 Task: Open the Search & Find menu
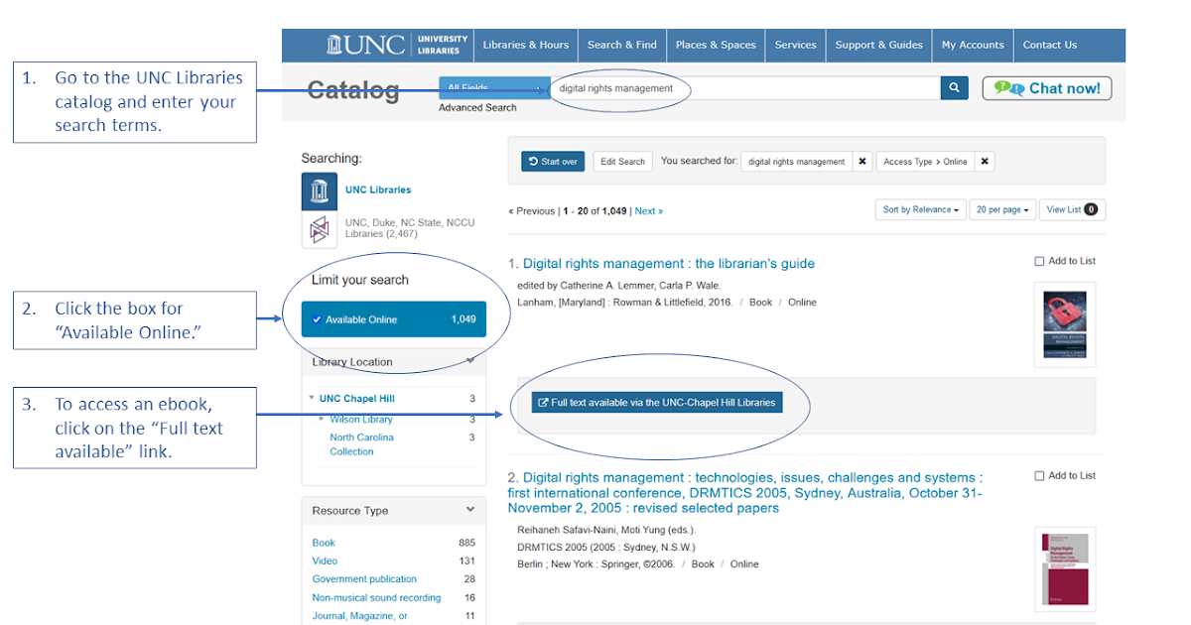pos(622,45)
